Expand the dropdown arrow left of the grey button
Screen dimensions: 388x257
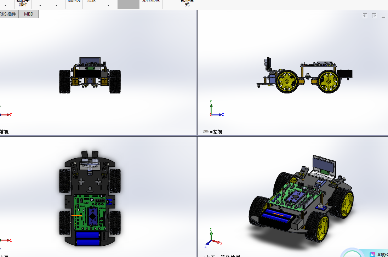(x=108, y=5)
